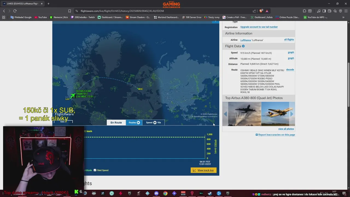Open the Create a Poll bookmark
The image size is (350, 197).
pos(235,17)
